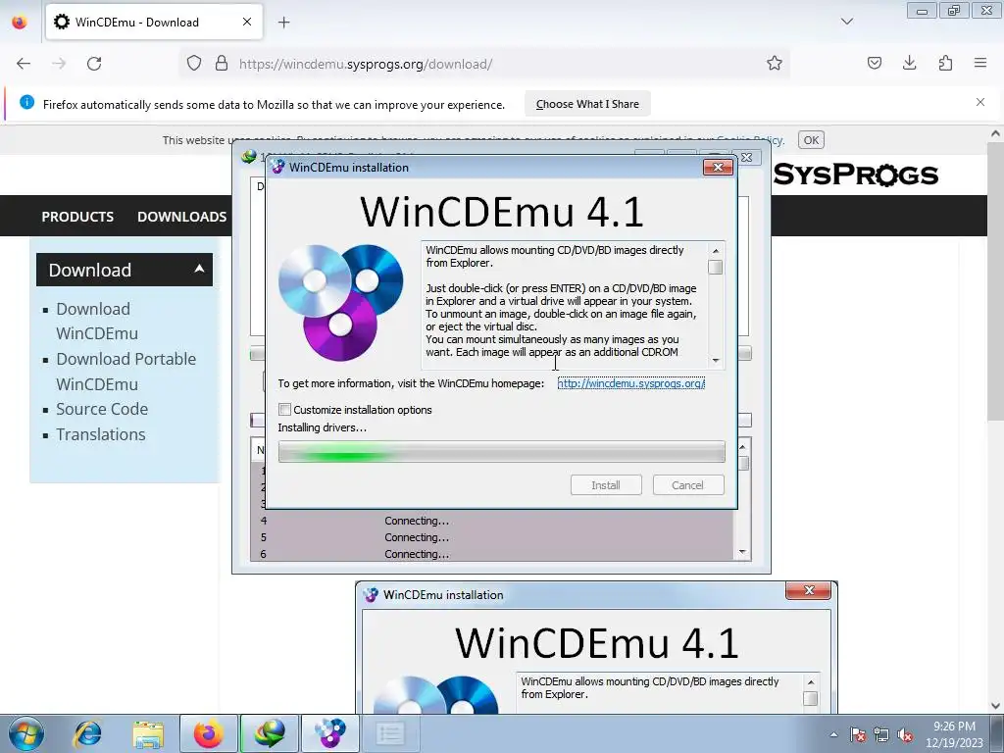Select connection row 6 Connecting

493,554
